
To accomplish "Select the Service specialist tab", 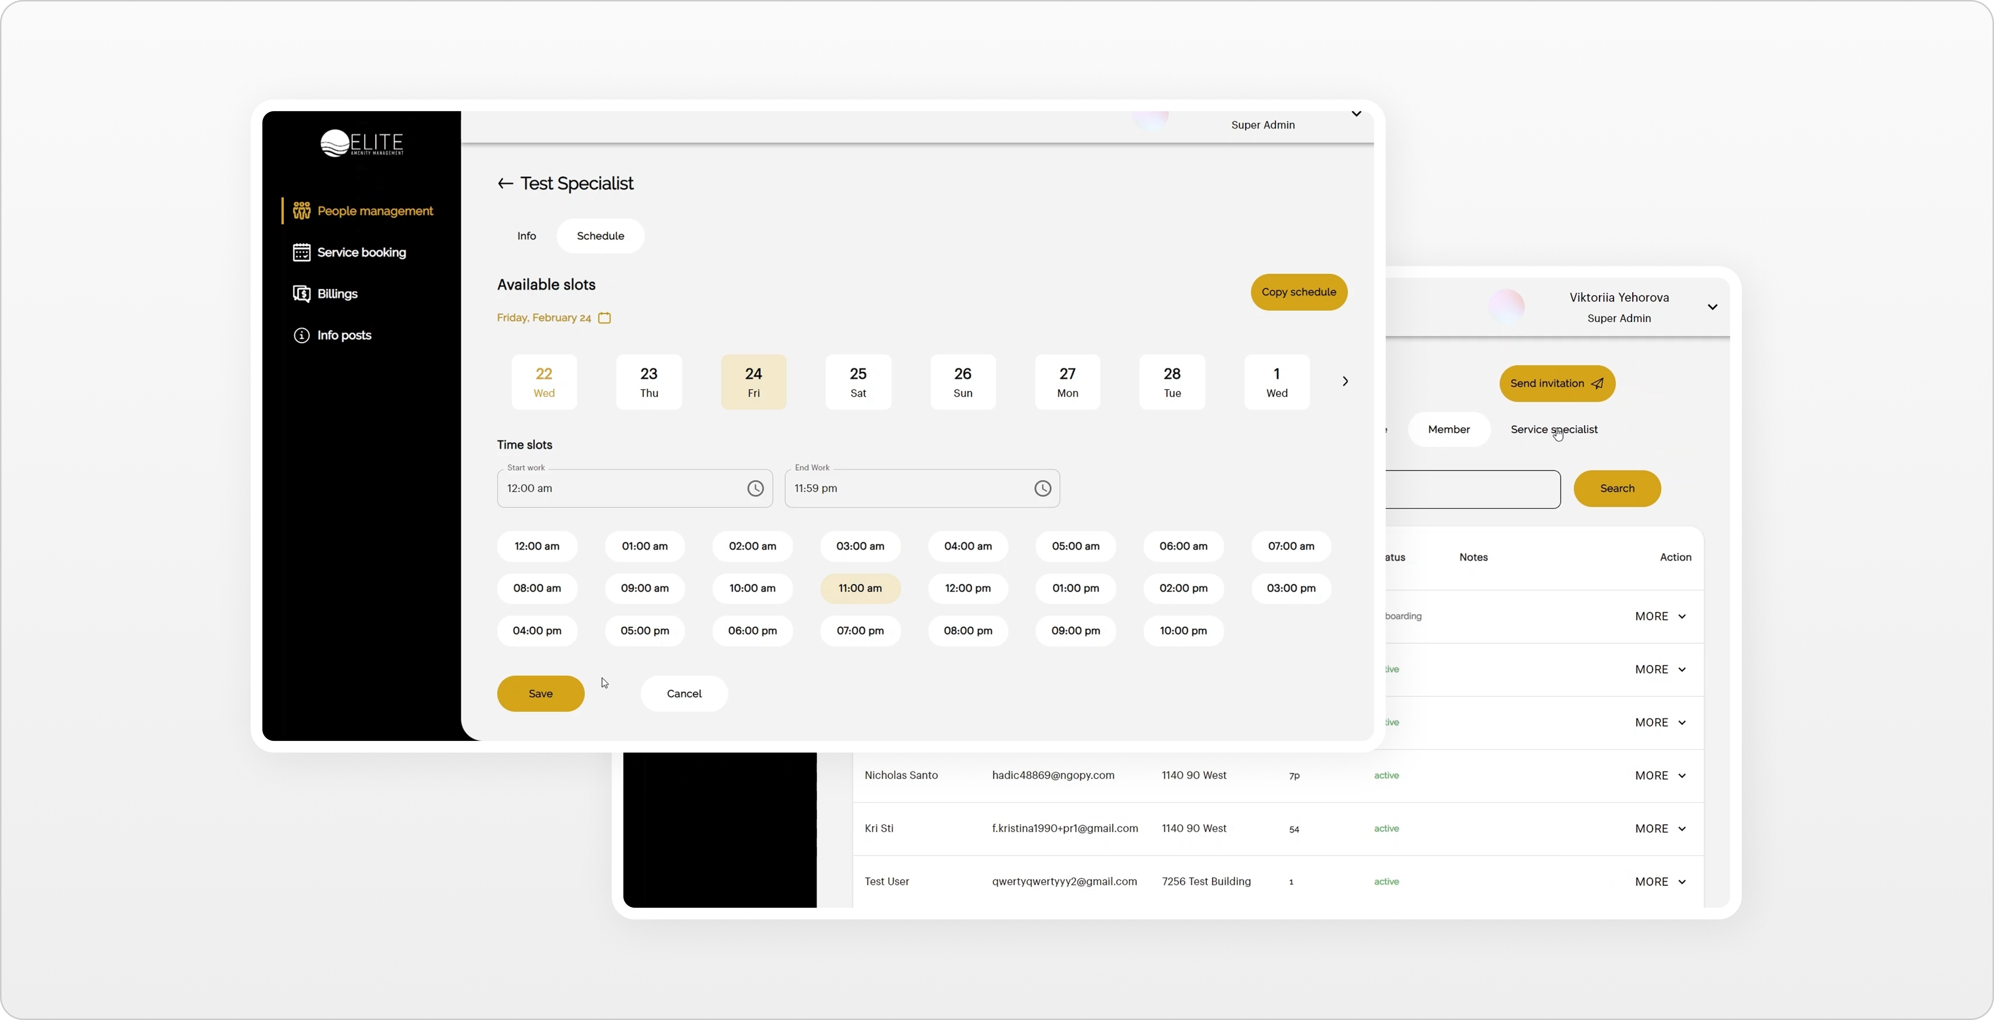I will tap(1553, 429).
